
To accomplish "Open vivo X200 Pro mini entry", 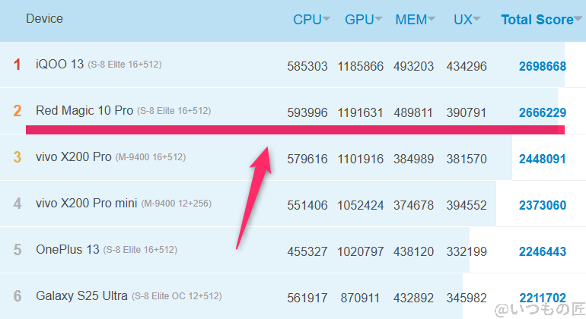I will [x=86, y=204].
